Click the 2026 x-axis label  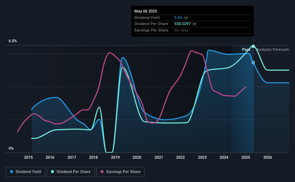(x=268, y=157)
